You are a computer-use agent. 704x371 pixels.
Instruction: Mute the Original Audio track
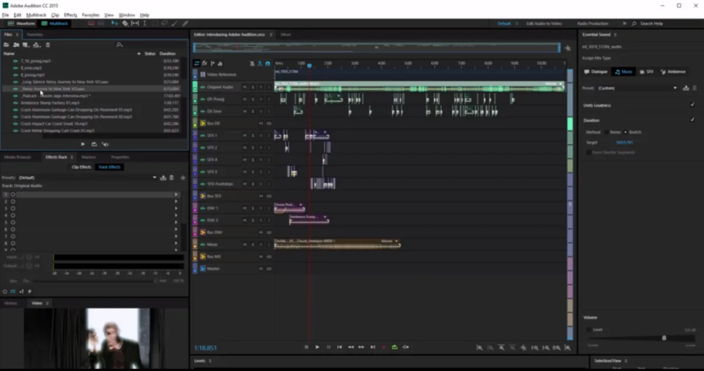[x=245, y=87]
